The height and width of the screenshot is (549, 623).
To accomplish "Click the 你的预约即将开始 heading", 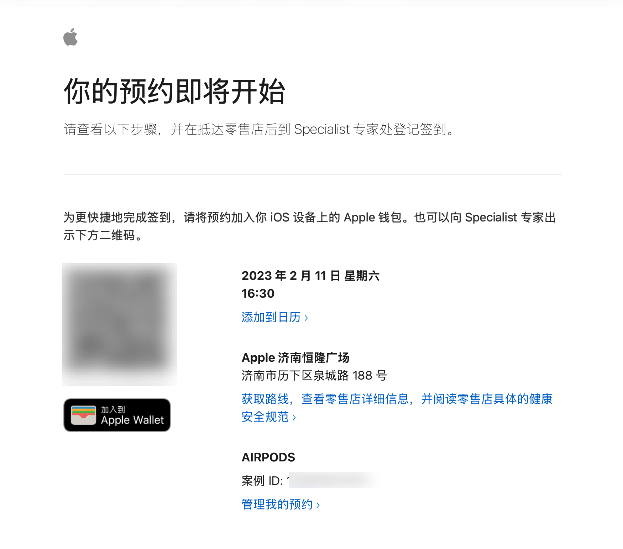I will (174, 91).
